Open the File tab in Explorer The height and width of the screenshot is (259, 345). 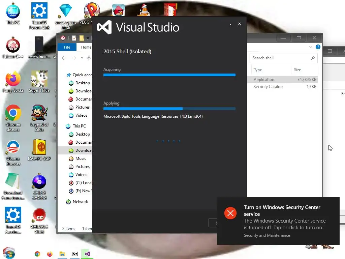coord(67,47)
